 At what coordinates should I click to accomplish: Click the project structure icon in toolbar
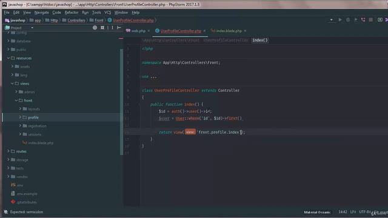click(380, 20)
